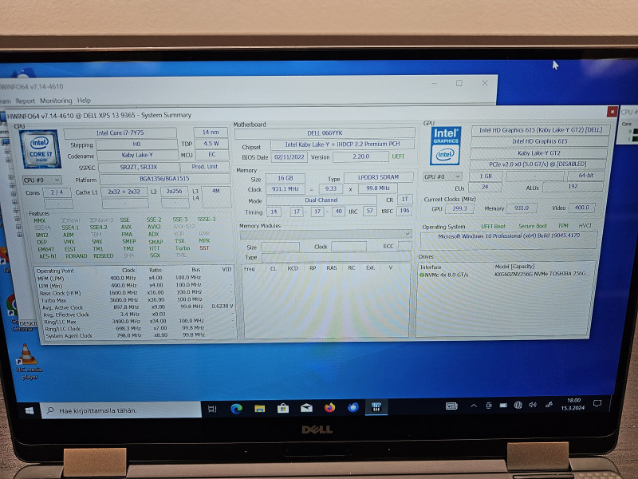Open Task View from the taskbar
Viewport: 638px width, 479px height.
212,409
